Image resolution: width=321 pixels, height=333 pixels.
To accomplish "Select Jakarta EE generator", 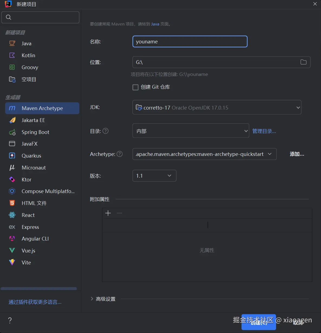I will click(42, 120).
